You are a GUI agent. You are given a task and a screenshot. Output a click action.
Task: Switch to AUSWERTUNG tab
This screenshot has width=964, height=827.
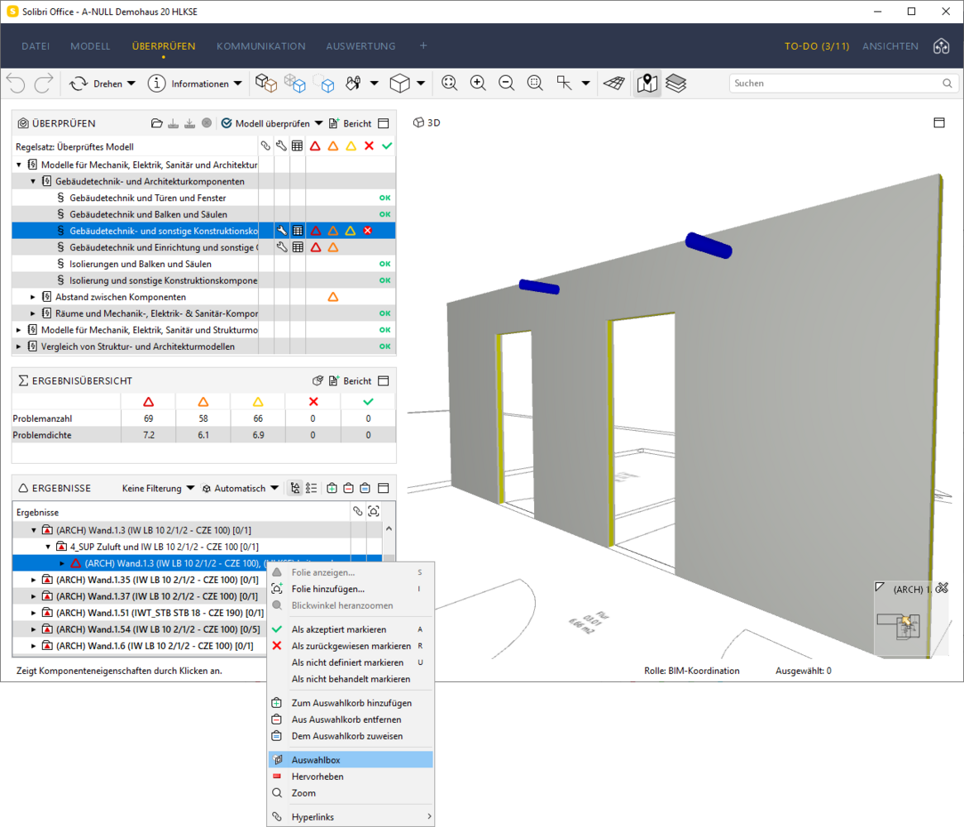pos(361,46)
